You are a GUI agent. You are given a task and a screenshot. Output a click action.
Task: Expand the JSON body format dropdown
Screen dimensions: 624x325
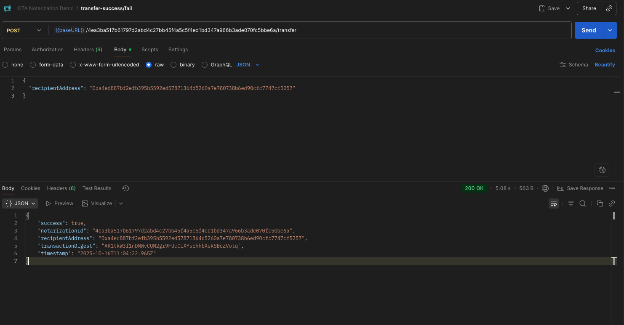coord(248,65)
